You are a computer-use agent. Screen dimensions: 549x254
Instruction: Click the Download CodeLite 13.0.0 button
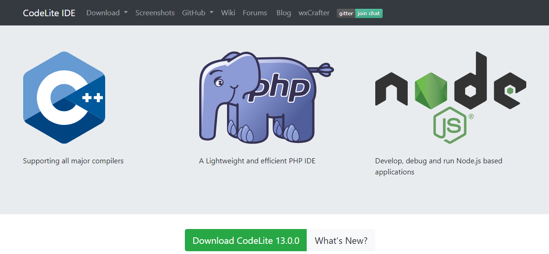(246, 241)
